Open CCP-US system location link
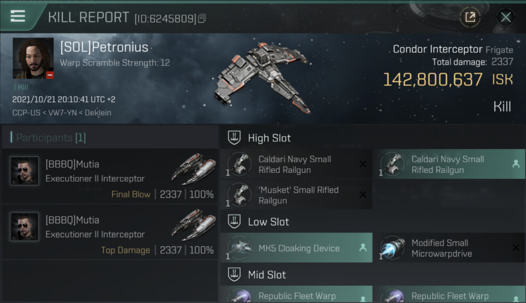 [x=25, y=113]
